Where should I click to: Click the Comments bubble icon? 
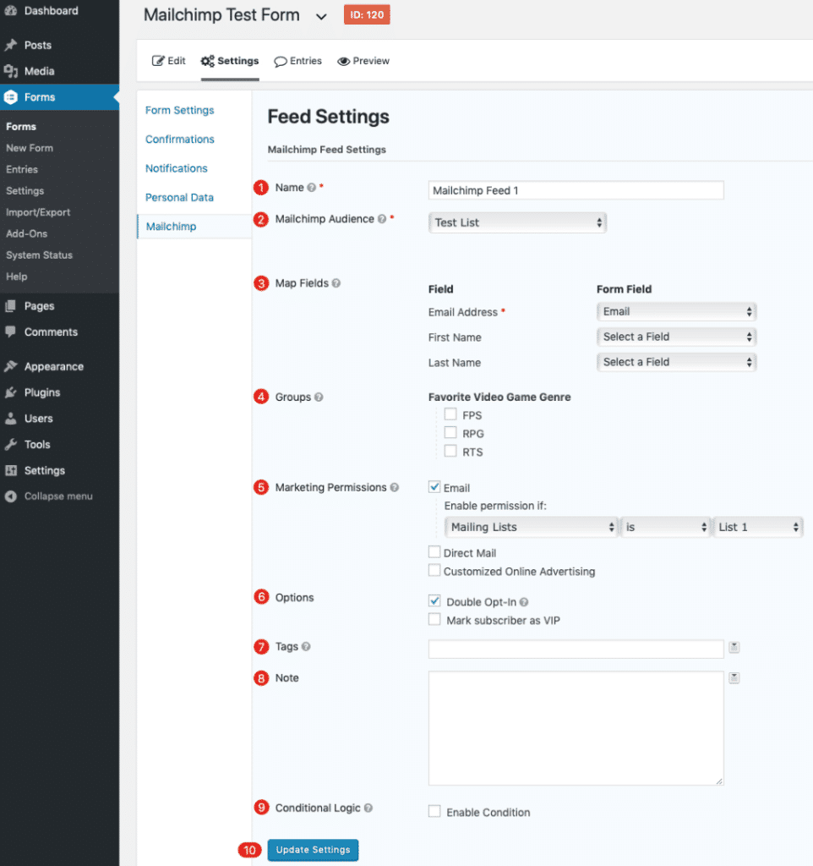[11, 332]
